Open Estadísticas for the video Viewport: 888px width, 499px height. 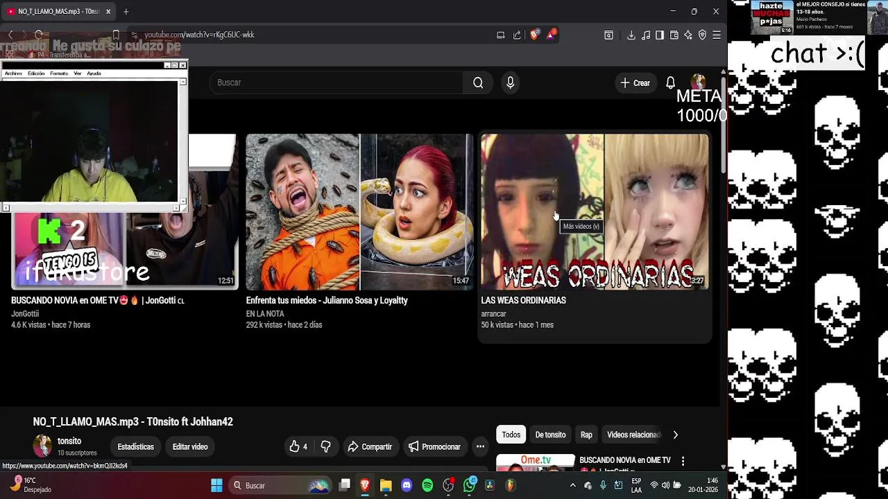pos(135,447)
